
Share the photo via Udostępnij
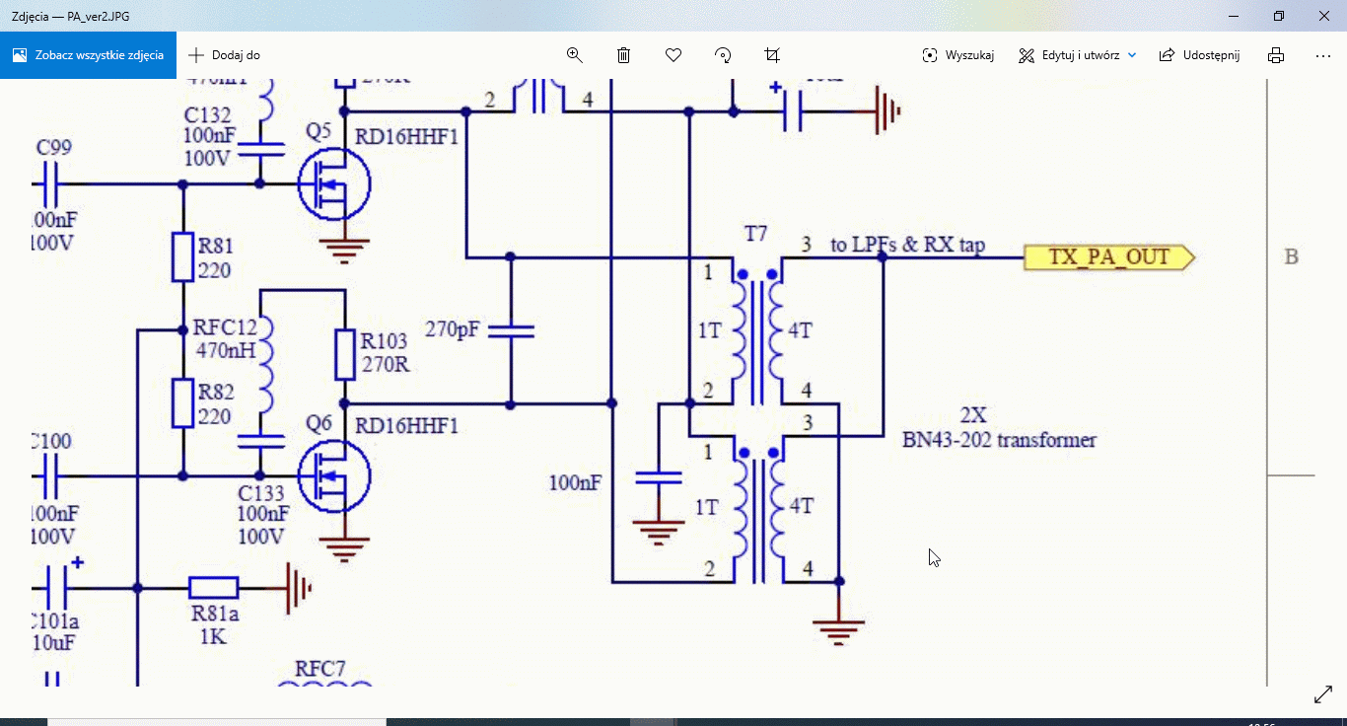[x=1199, y=55]
